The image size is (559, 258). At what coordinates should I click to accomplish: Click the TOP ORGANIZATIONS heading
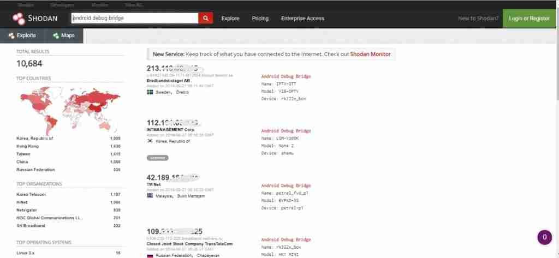click(x=39, y=184)
